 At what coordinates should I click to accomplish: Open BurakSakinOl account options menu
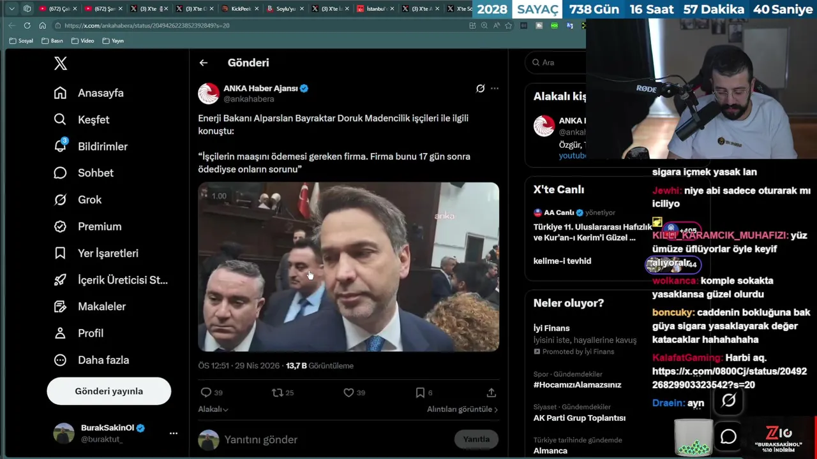tap(174, 433)
